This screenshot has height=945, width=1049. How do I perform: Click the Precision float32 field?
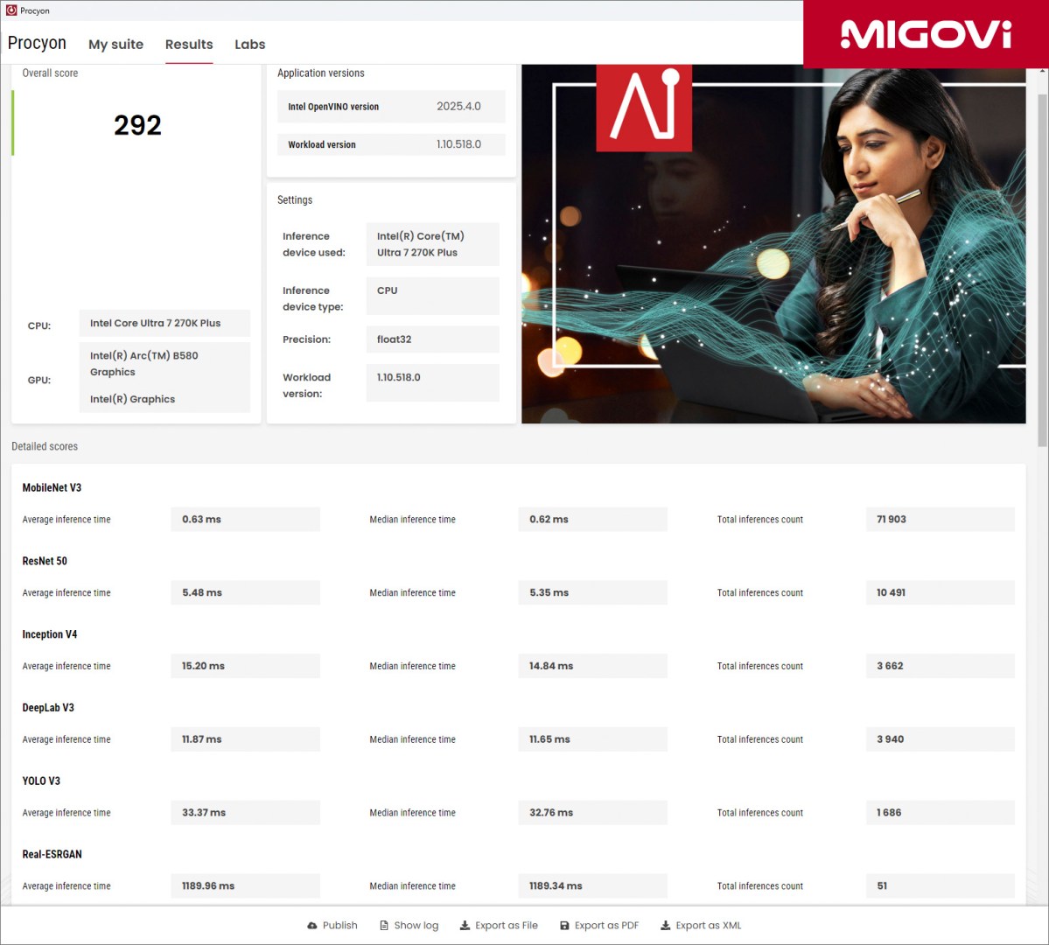click(432, 339)
